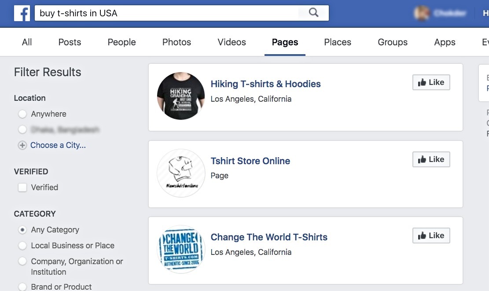Select Local Business or Place category
This screenshot has width=489, height=291.
[22, 246]
